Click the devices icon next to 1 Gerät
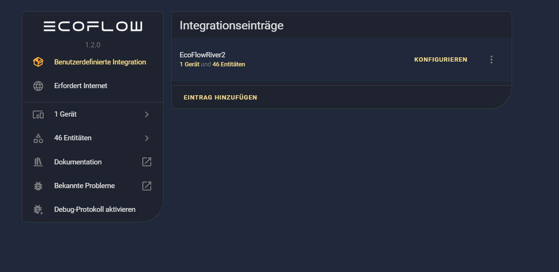The height and width of the screenshot is (272, 559). [x=38, y=114]
